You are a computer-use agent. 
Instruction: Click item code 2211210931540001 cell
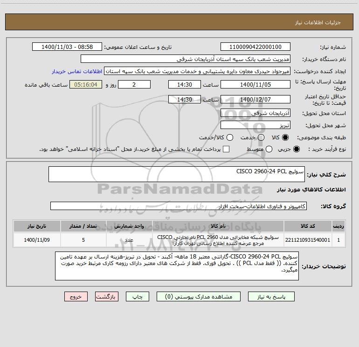(308, 240)
